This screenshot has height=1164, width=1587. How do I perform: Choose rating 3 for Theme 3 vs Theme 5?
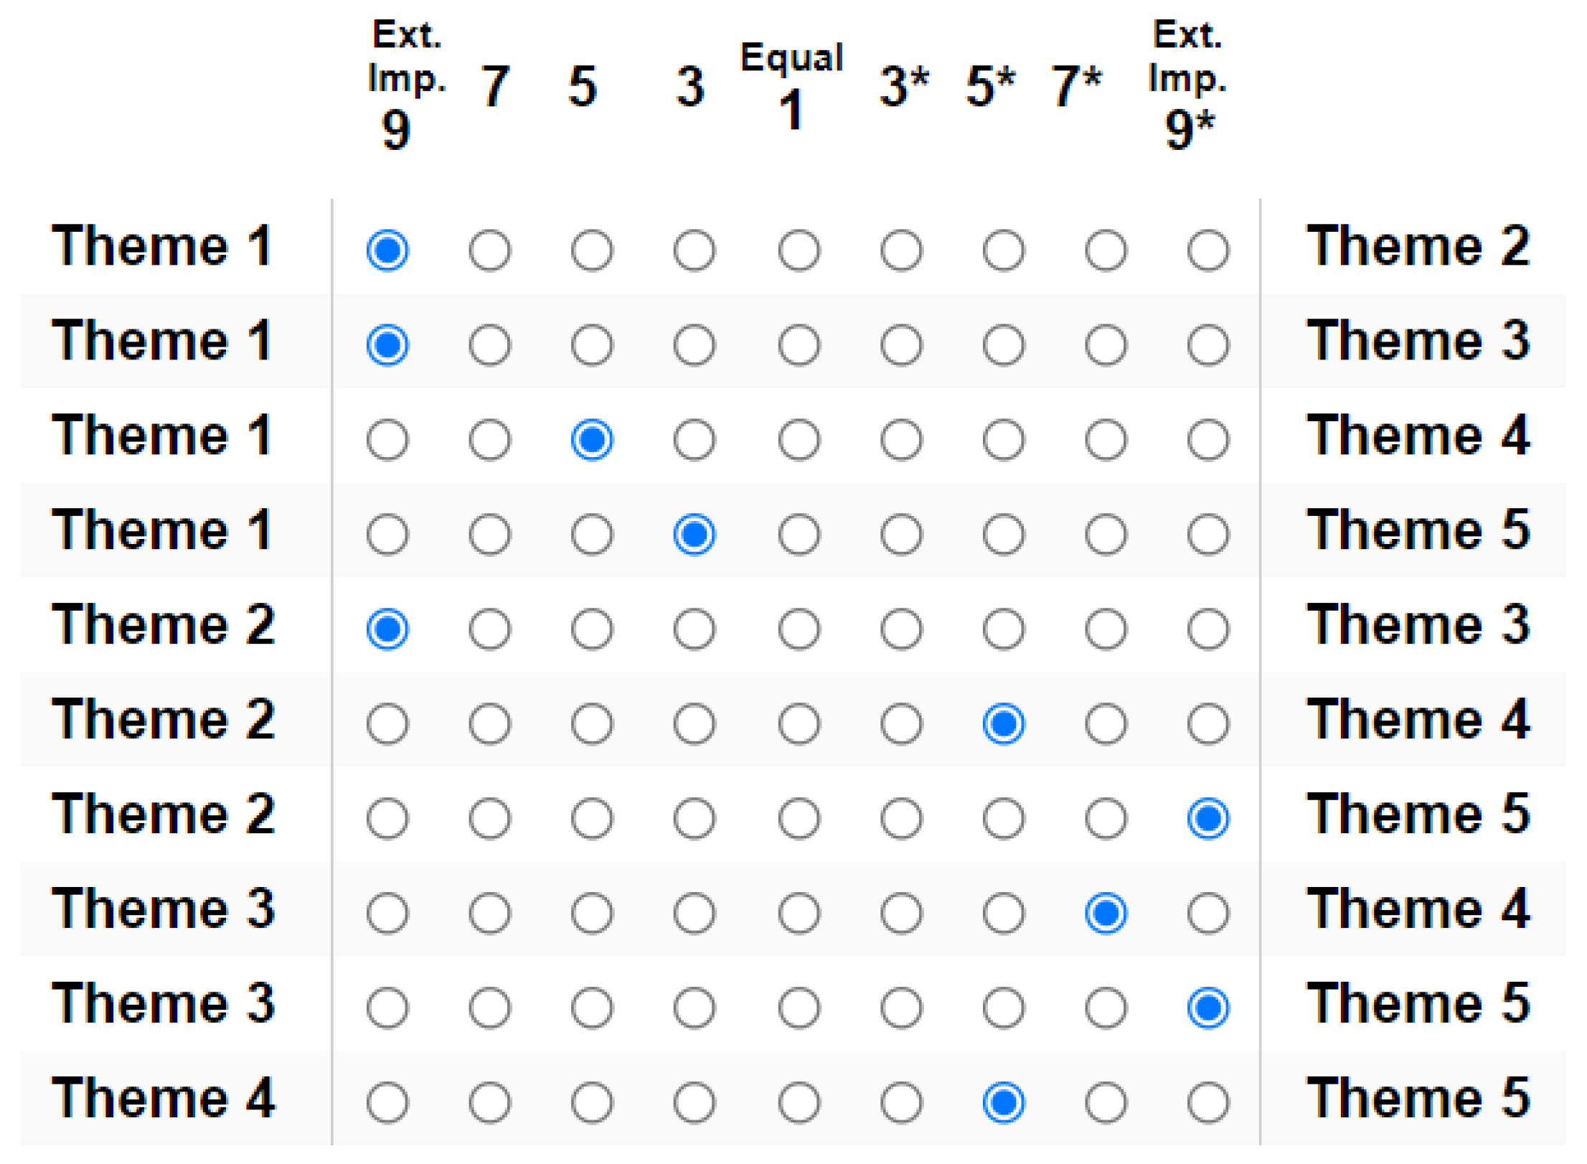click(694, 1008)
